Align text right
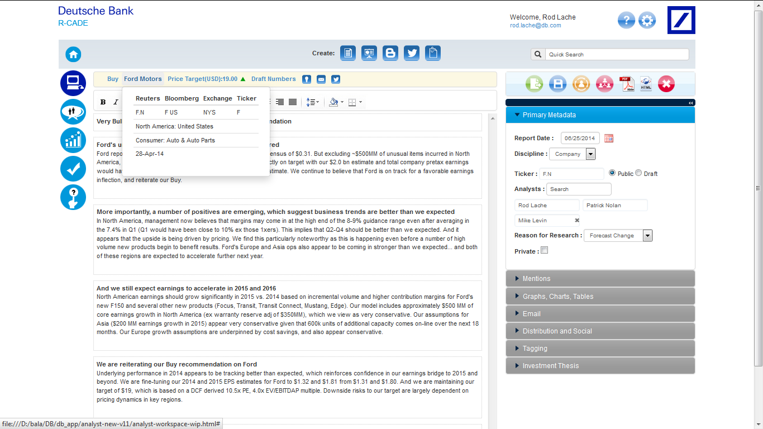Viewport: 763px width, 429px height. click(280, 102)
